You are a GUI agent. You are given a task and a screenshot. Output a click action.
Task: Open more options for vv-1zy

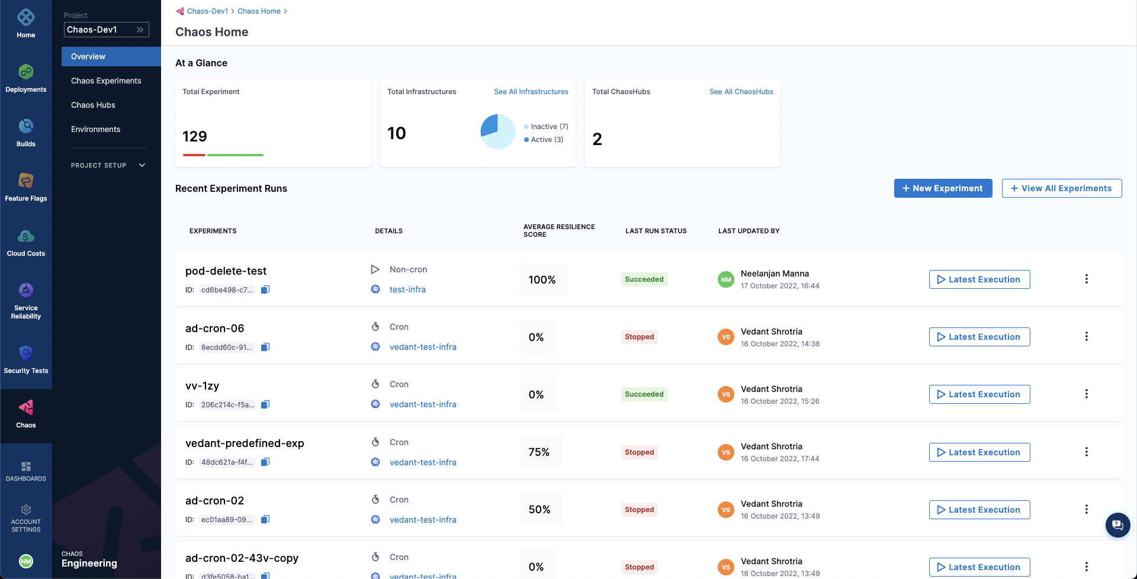click(1086, 394)
